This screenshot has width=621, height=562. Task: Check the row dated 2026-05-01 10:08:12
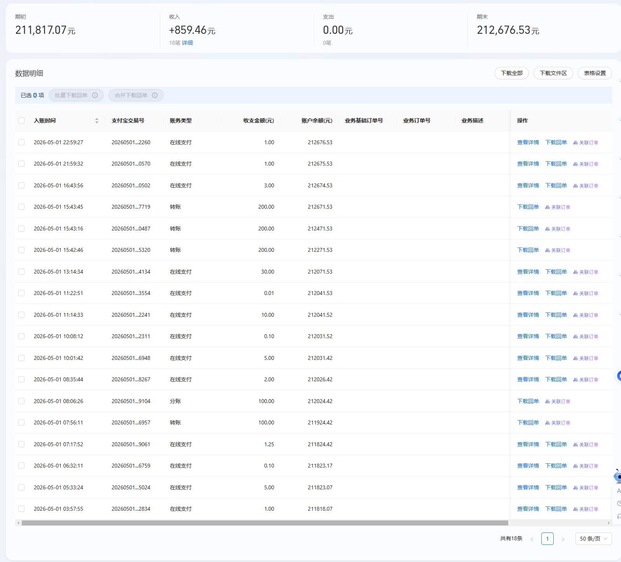point(21,336)
